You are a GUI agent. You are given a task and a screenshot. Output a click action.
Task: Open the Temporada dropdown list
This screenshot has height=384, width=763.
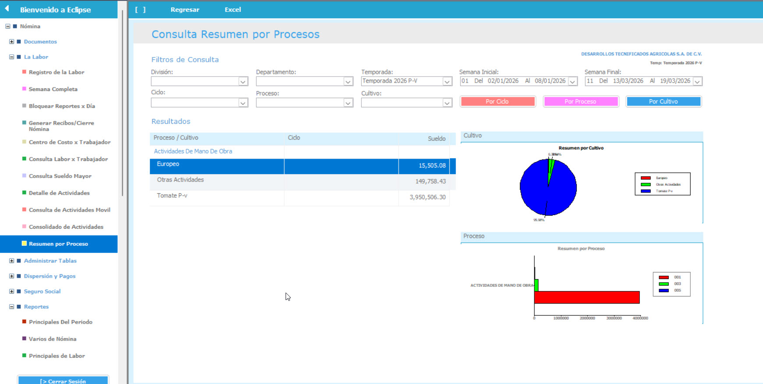coord(447,81)
